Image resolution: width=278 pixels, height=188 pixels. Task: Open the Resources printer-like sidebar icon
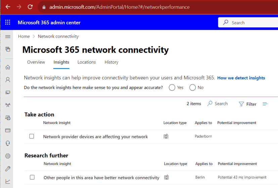click(8, 118)
